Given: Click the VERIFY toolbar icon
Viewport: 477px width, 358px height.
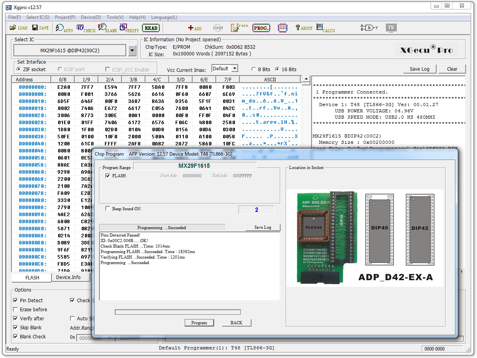Looking at the screenshot, I should pyautogui.click(x=129, y=28).
